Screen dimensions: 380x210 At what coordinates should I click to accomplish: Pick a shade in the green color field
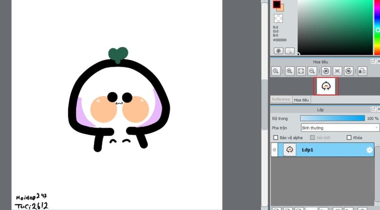pyautogui.click(x=335, y=27)
